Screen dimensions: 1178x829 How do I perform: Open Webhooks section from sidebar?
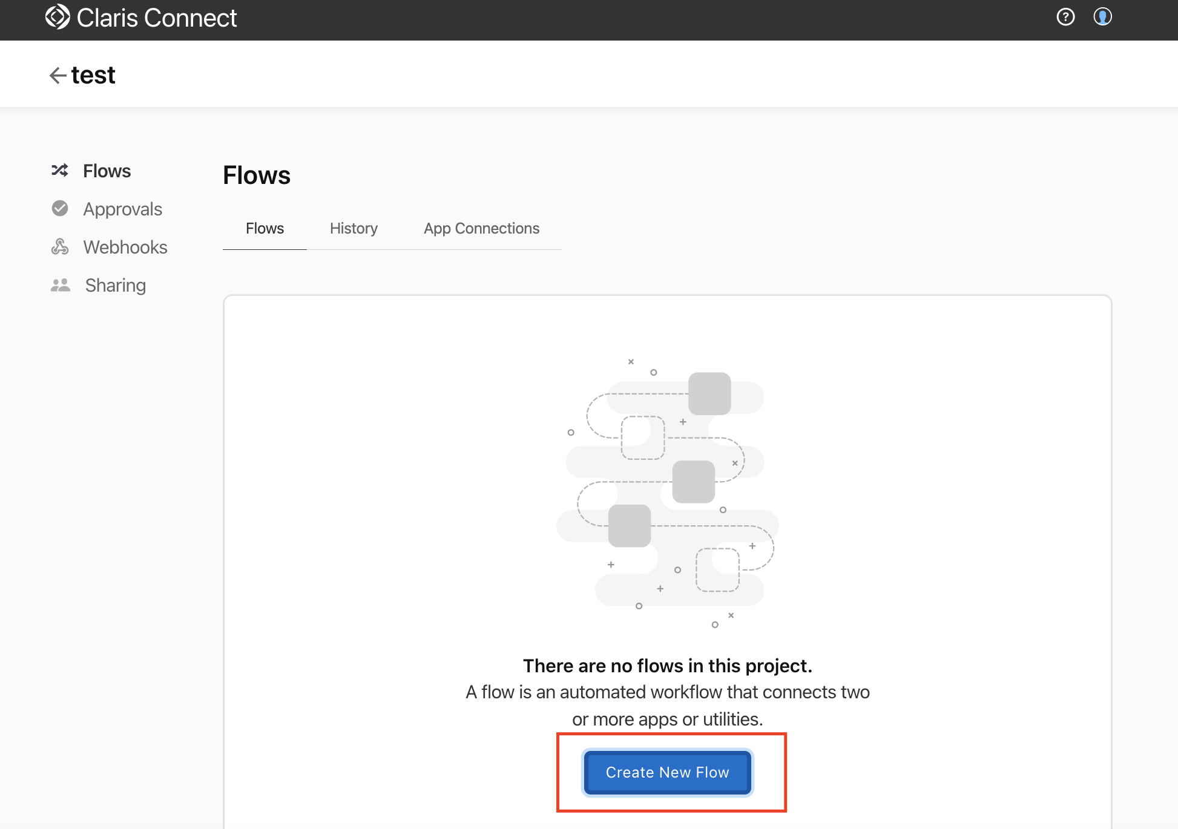[x=125, y=247]
